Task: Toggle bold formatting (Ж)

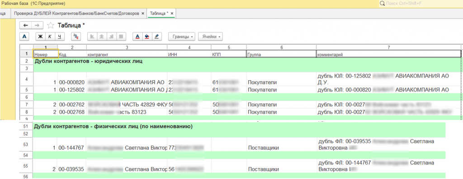Action: 41,37
